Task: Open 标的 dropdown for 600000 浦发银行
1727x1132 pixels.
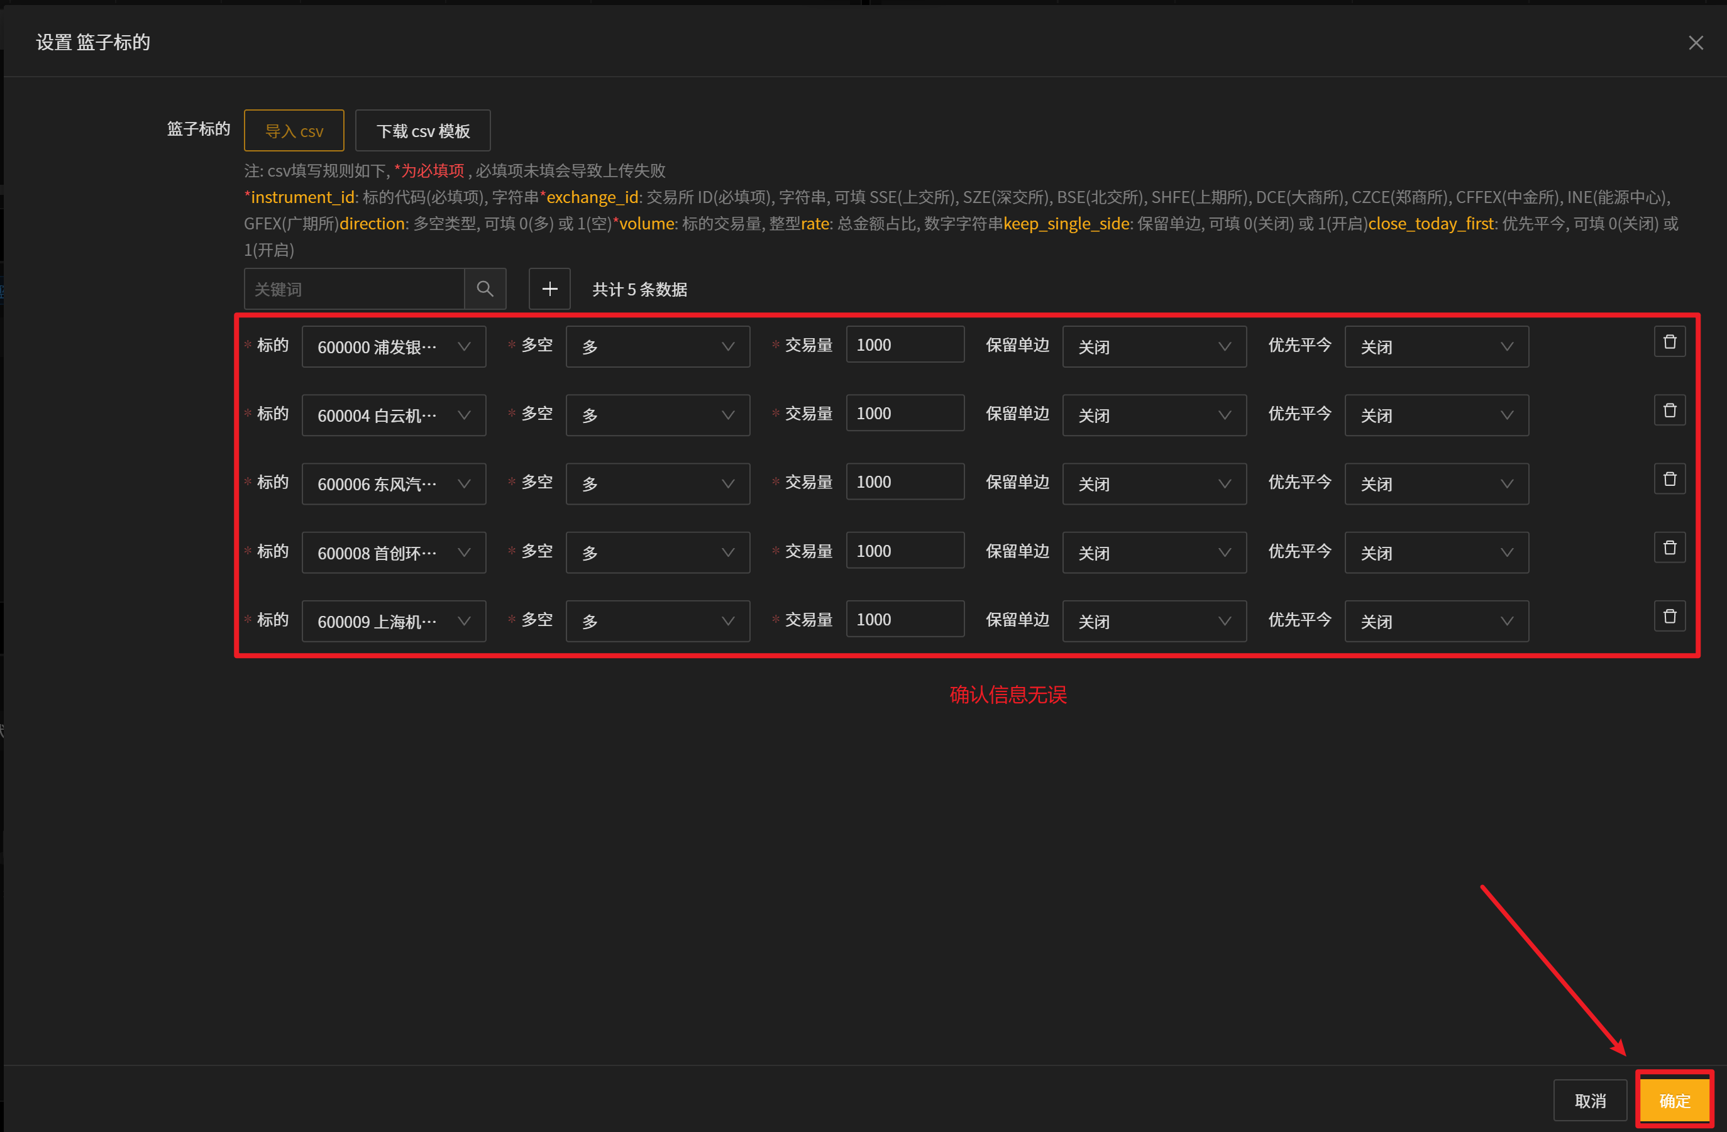Action: (x=394, y=347)
